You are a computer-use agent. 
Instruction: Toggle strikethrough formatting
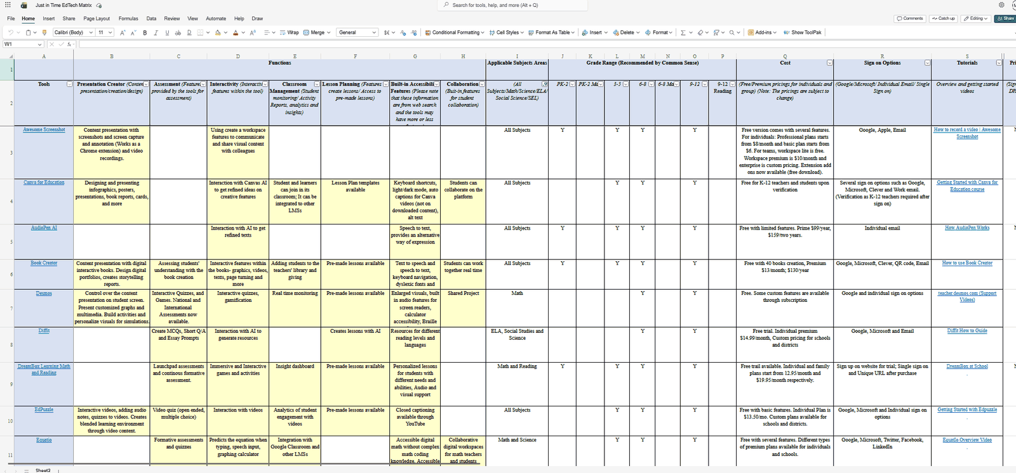pos(178,32)
